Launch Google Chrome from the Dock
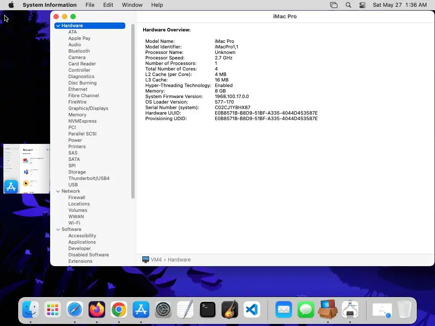 tap(119, 309)
